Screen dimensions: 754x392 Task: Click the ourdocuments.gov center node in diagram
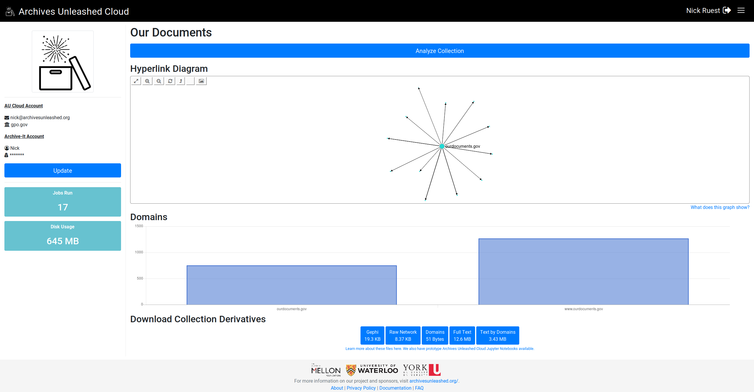click(442, 146)
